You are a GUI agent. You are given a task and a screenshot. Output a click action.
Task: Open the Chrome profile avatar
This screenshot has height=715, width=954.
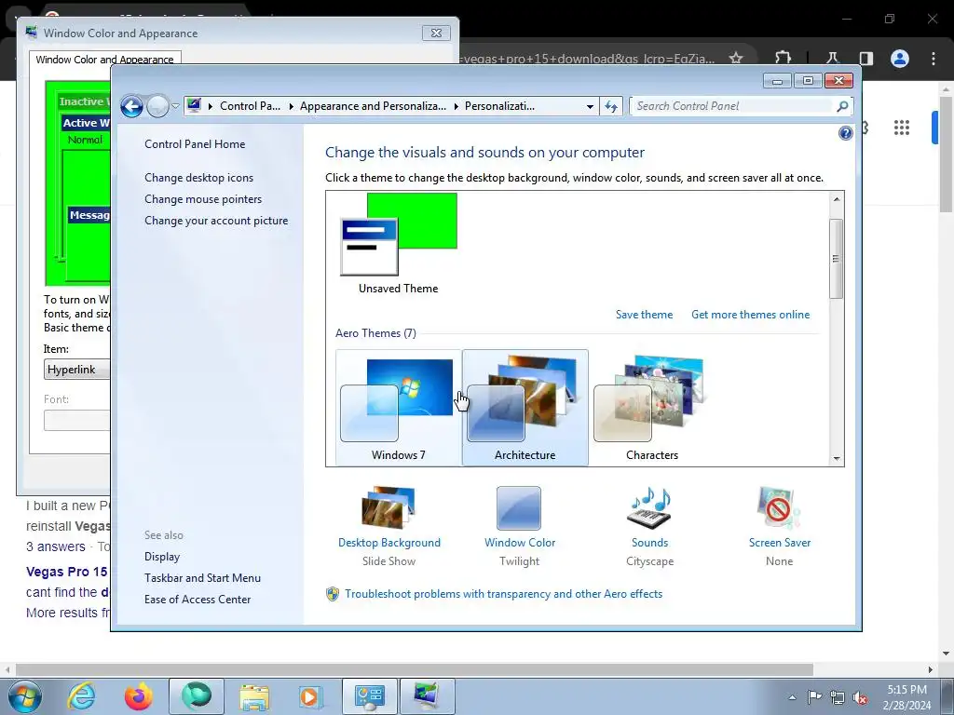[x=899, y=59]
